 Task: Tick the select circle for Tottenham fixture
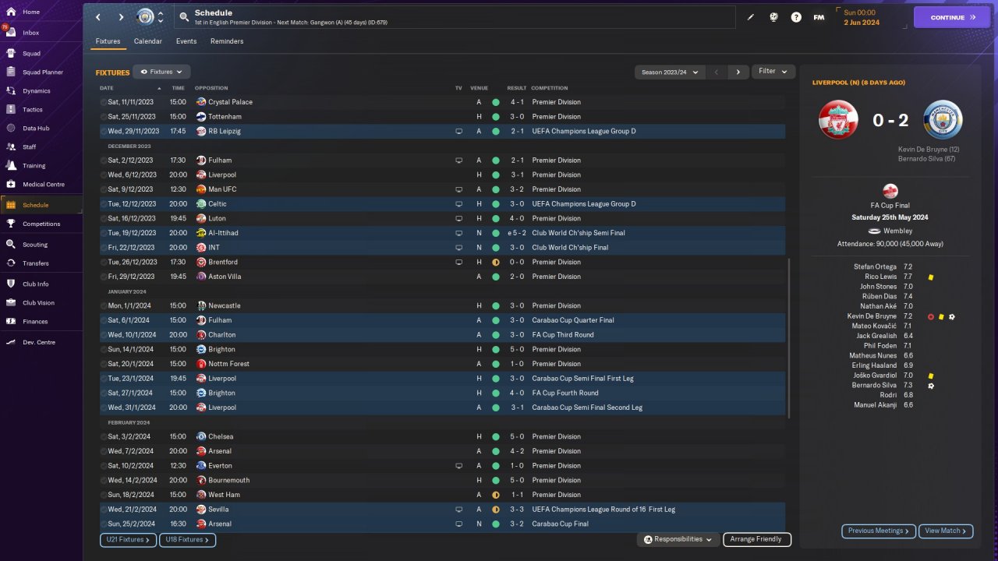(104, 117)
